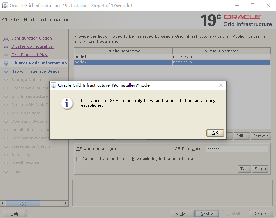Click the left arrow on the sidebar scrollbar
Viewport: 276px width, 218px height.
2,203
